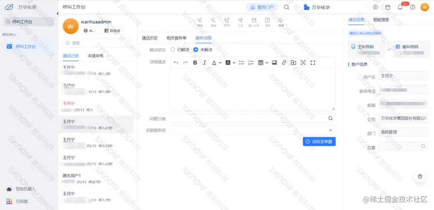Select call record 呼入21秒
This screenshot has width=434, height=210.
(x=96, y=125)
